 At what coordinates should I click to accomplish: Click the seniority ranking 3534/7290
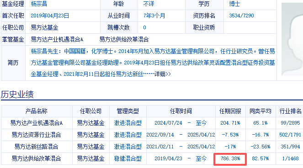pos(241,16)
